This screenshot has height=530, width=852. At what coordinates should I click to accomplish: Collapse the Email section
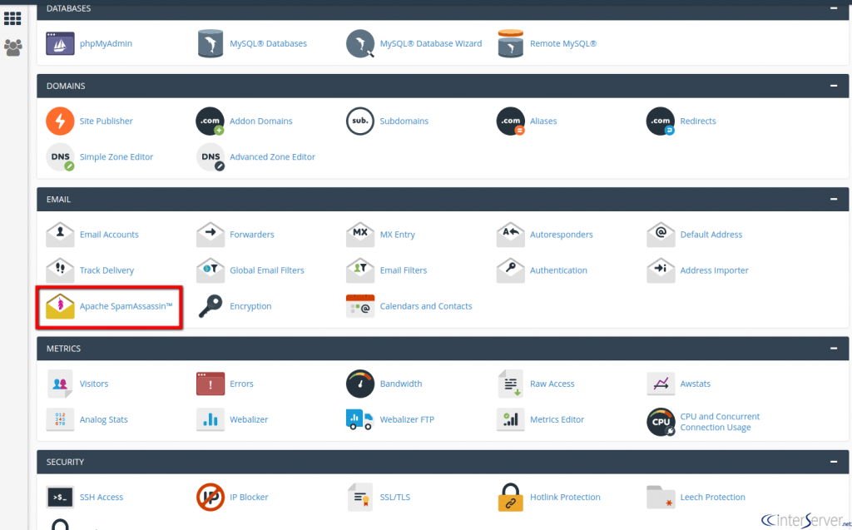pyautogui.click(x=833, y=200)
